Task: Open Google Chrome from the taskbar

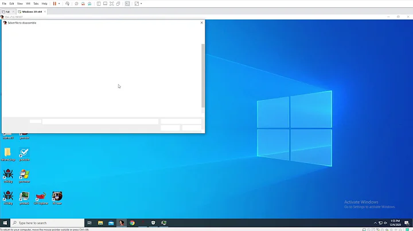Action: coord(132,223)
